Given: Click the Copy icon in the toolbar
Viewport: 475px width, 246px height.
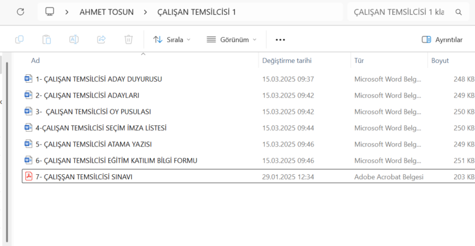Looking at the screenshot, I should tap(19, 40).
